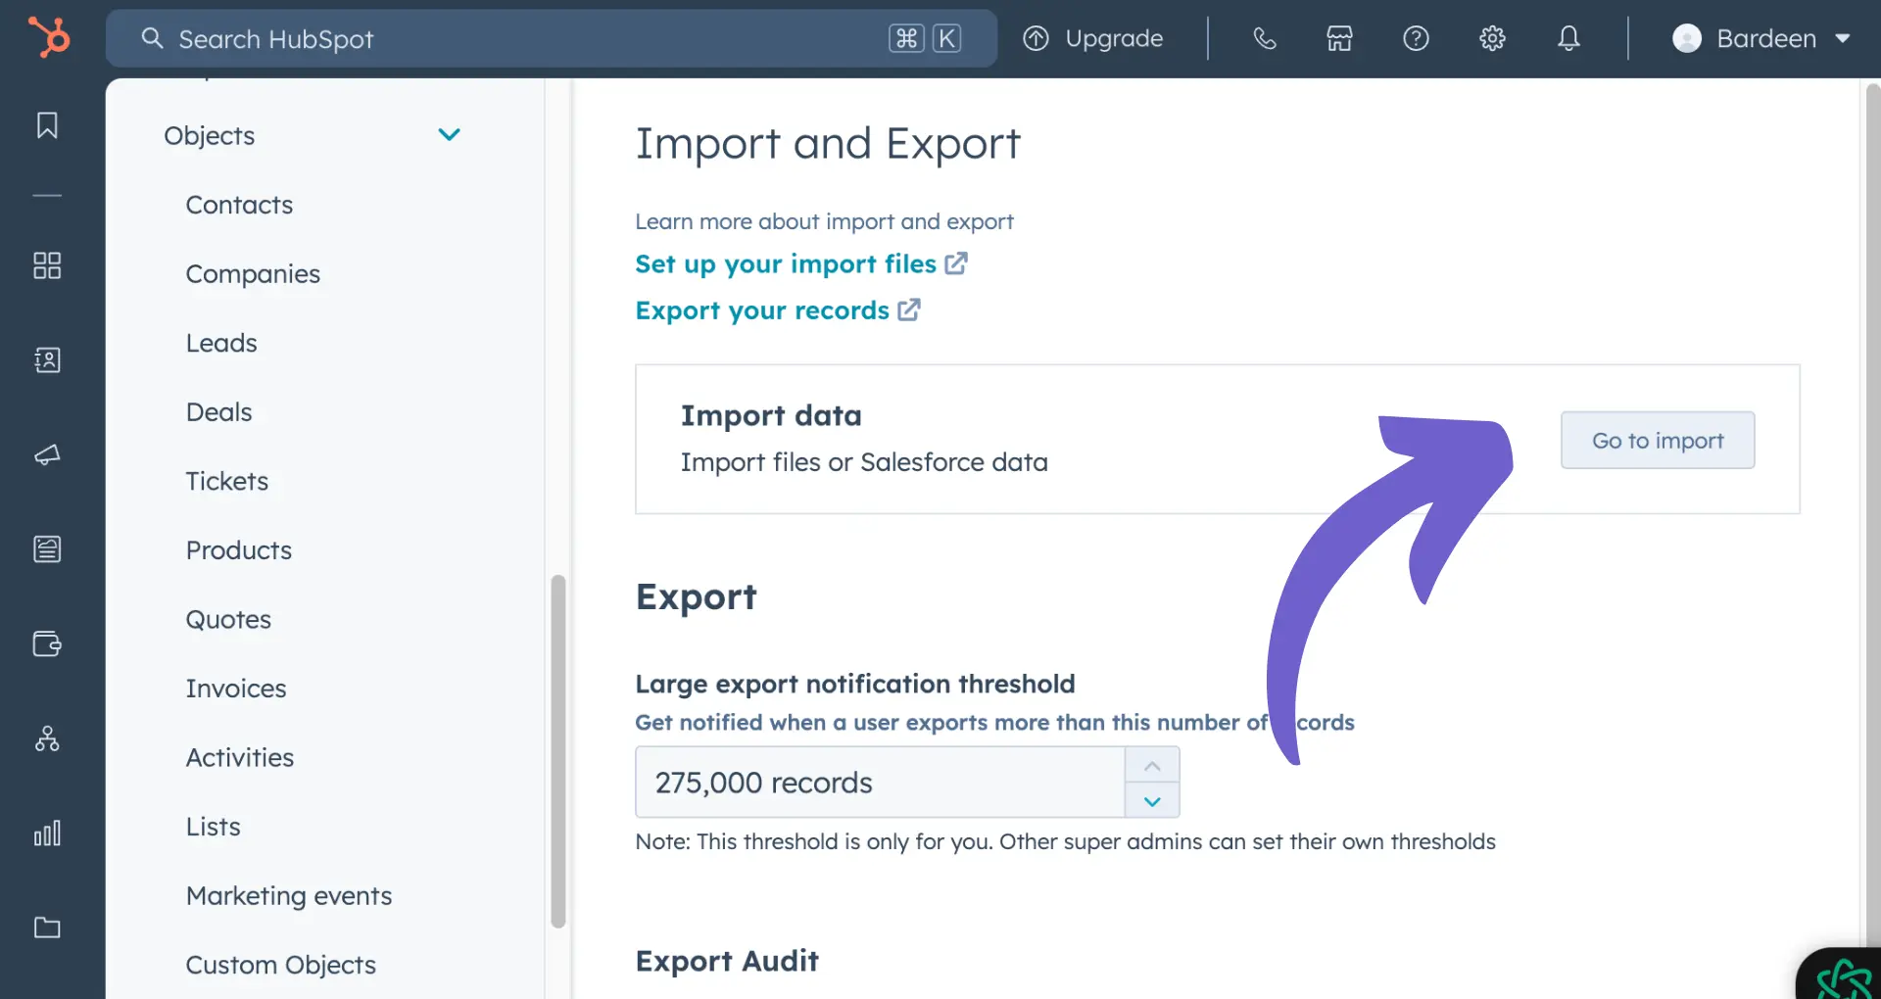Image resolution: width=1881 pixels, height=999 pixels.
Task: Click the calling phone icon in top bar
Action: (x=1265, y=38)
